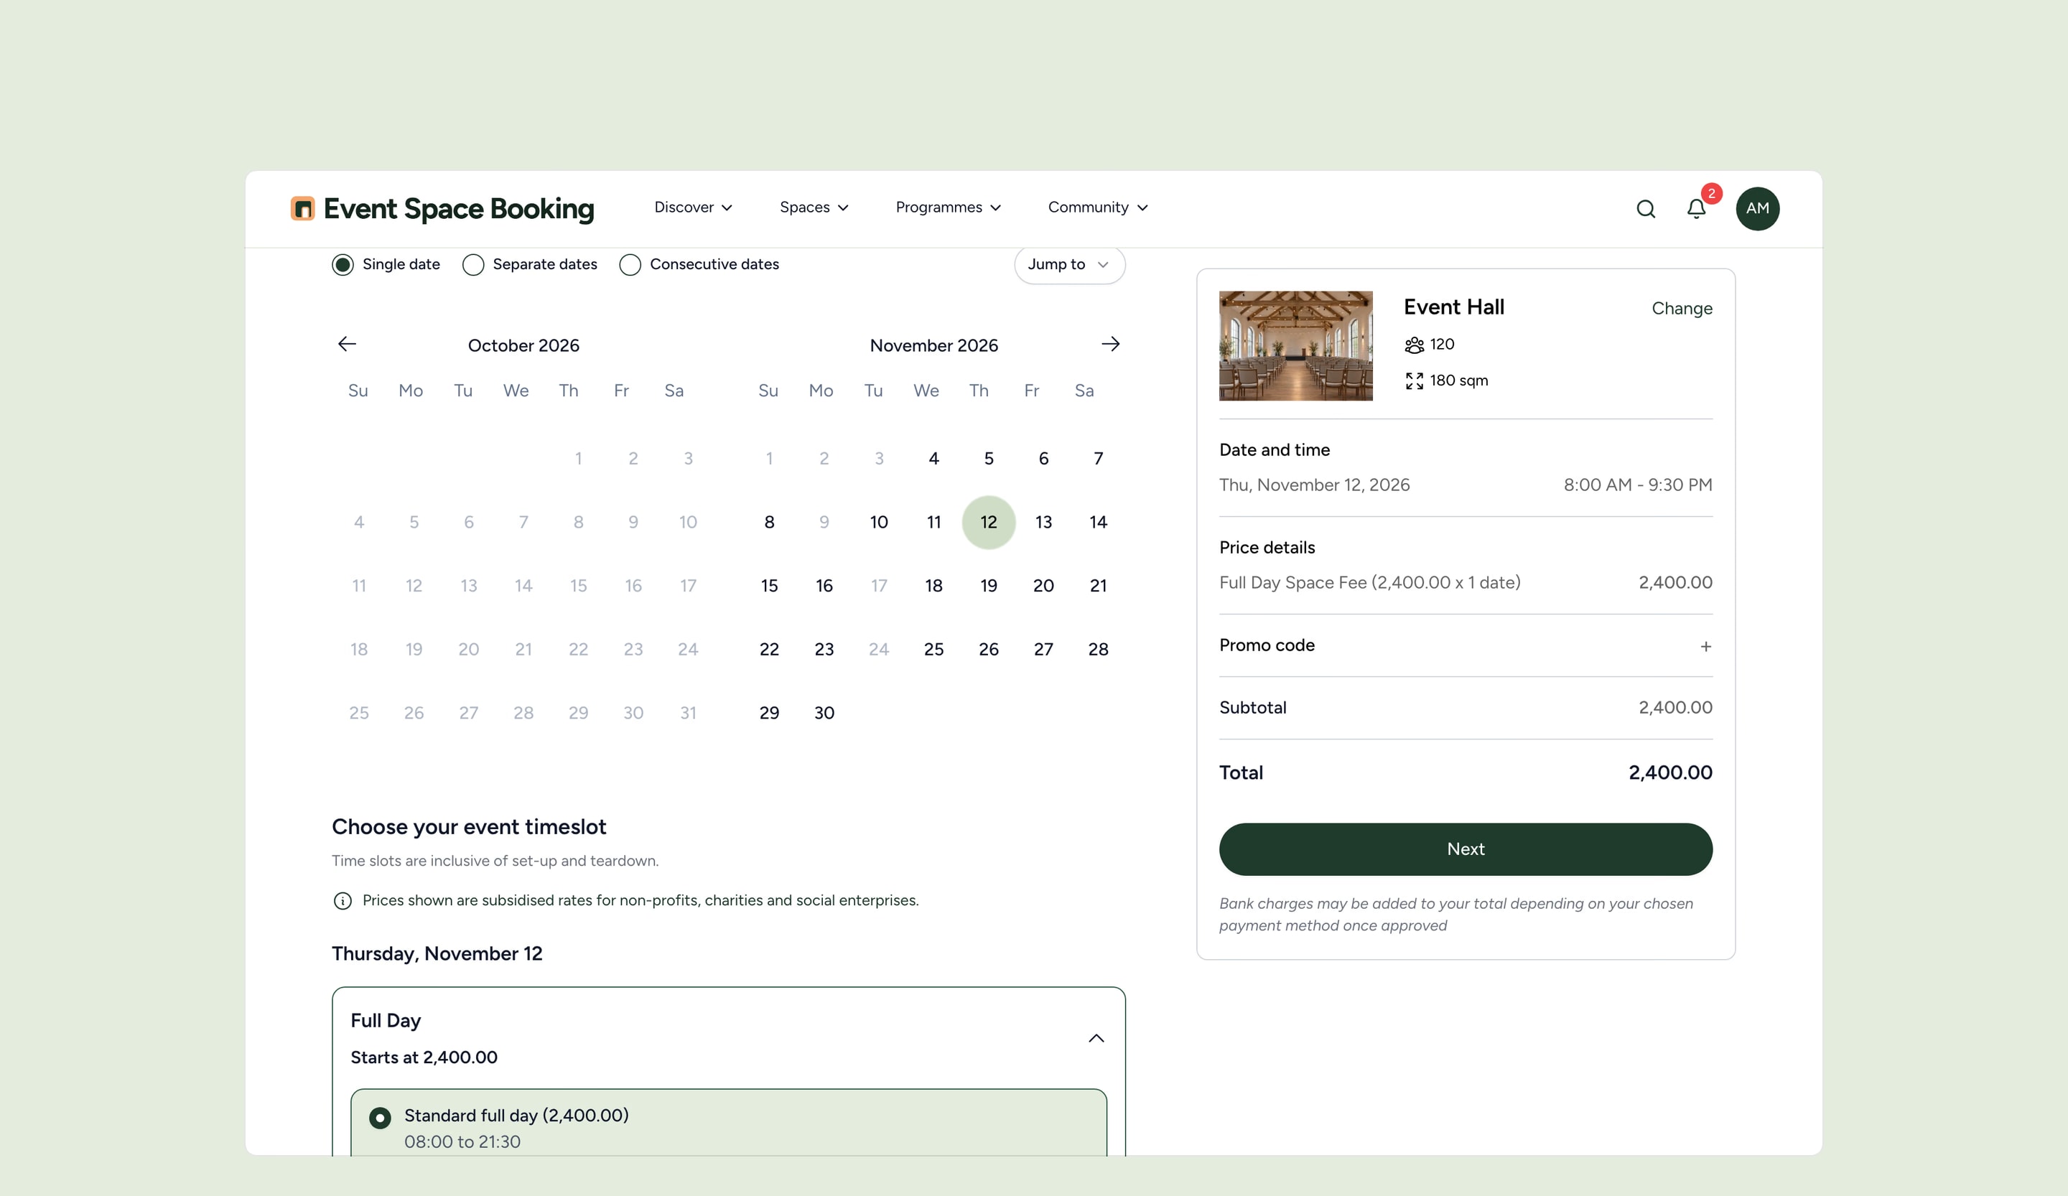The height and width of the screenshot is (1196, 2068).
Task: Click the Event Space Booking logo icon
Action: tap(302, 208)
